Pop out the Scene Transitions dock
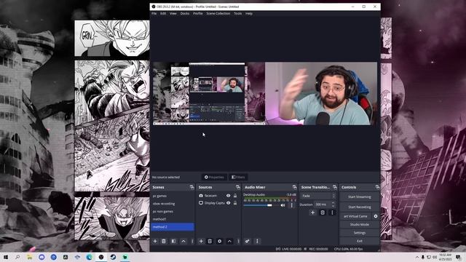The width and height of the screenshot is (466, 262). tap(335, 187)
